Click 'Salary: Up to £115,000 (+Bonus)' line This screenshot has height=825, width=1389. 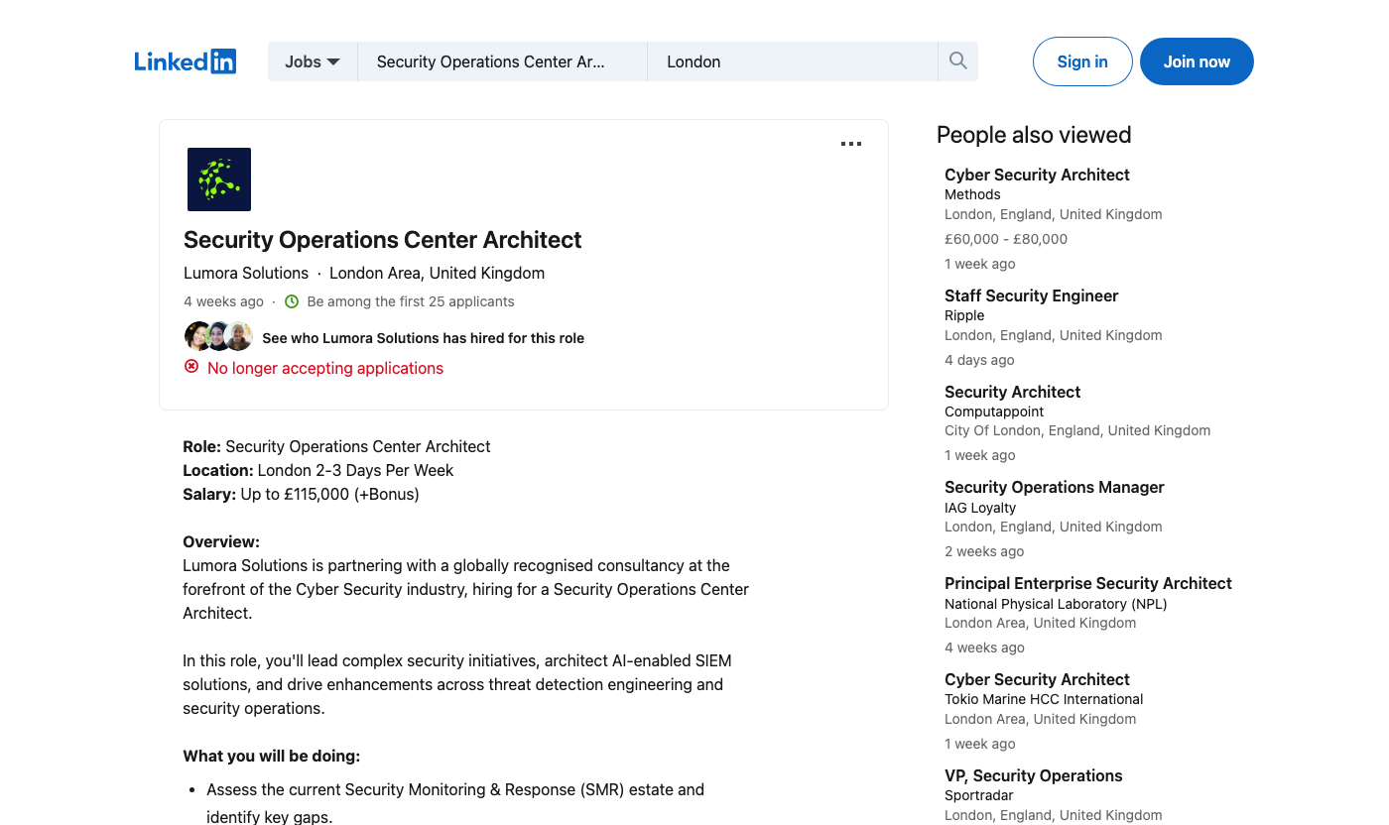click(301, 494)
